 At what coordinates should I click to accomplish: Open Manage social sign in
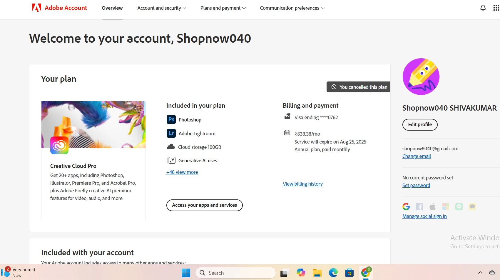pos(424,216)
